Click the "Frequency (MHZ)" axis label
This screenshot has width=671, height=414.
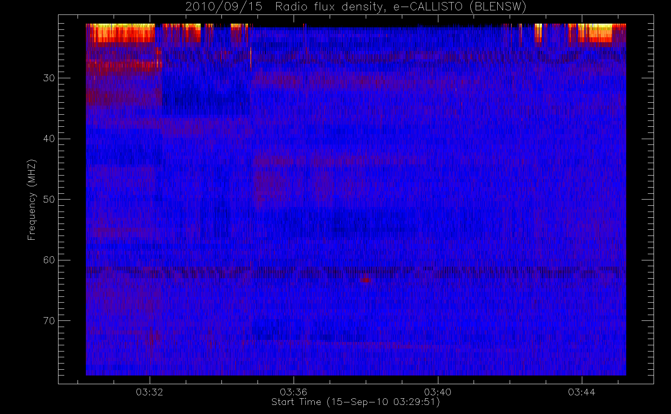(32, 200)
